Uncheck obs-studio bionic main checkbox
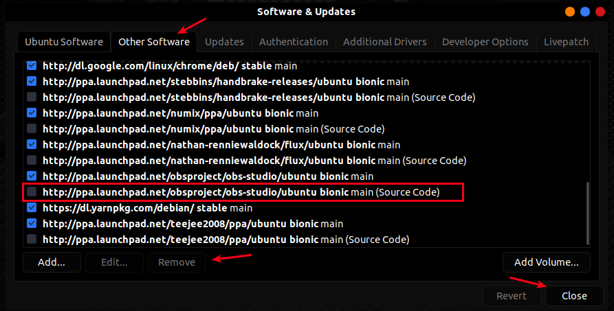 (32, 176)
